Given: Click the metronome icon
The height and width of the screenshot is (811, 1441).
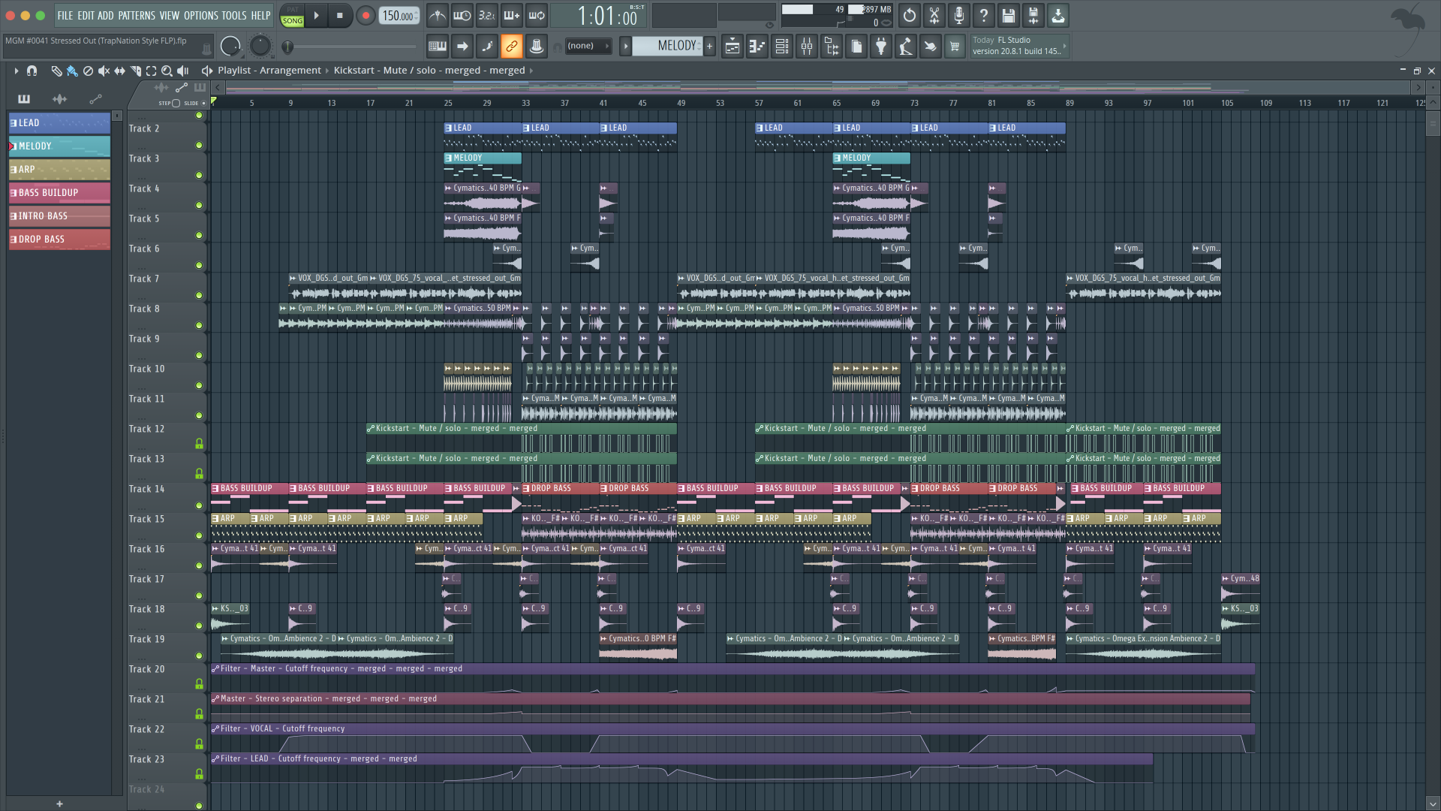Looking at the screenshot, I should (438, 15).
